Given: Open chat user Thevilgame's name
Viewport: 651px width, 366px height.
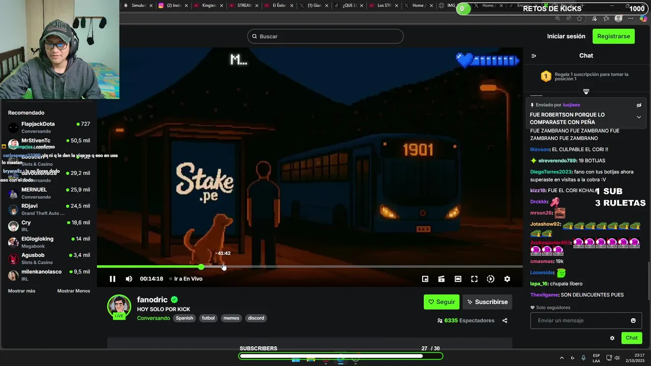Looking at the screenshot, I should tap(544, 295).
